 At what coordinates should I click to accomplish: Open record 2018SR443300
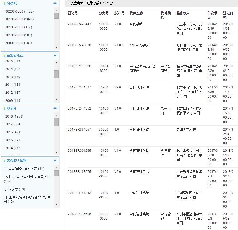tap(79, 66)
